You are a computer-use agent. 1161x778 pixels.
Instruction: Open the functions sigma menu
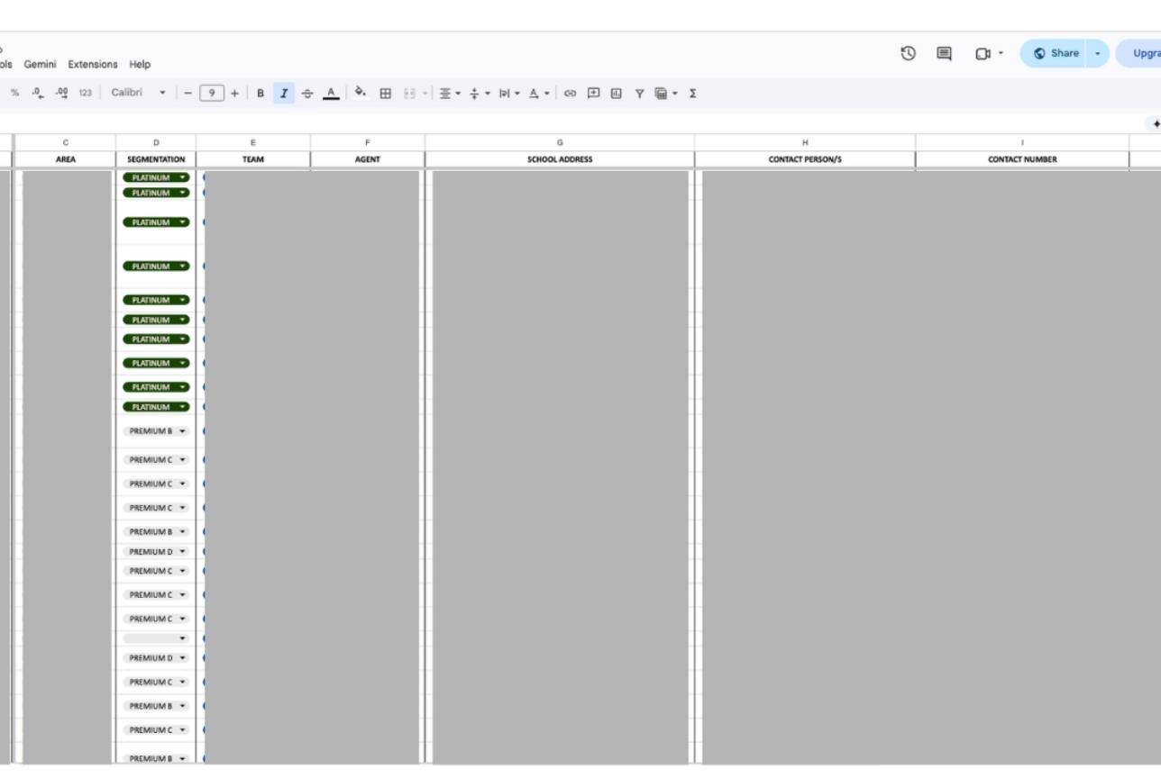692,93
